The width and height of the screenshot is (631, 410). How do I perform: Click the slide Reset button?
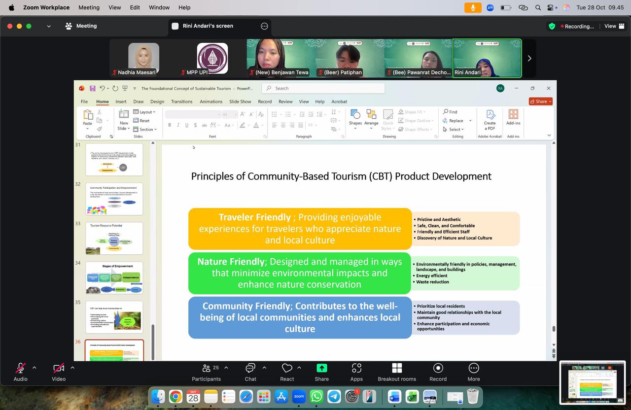click(141, 121)
